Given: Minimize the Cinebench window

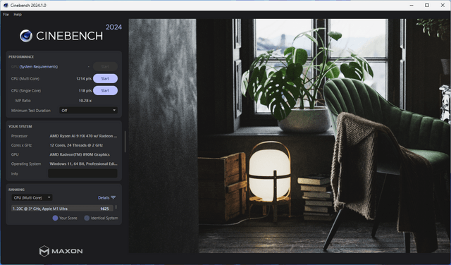Looking at the screenshot, I should click(x=412, y=5).
